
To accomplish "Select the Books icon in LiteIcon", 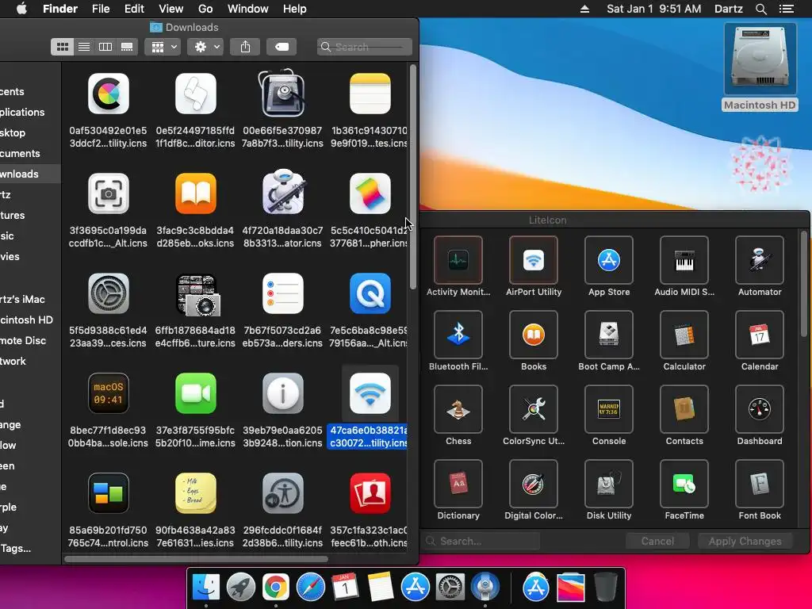I will (534, 335).
